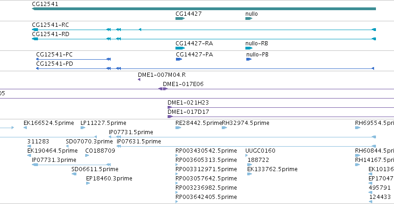Select the RH32974.5prime EST label
Image resolution: width=394 pixels, height=204 pixels.
[245, 123]
